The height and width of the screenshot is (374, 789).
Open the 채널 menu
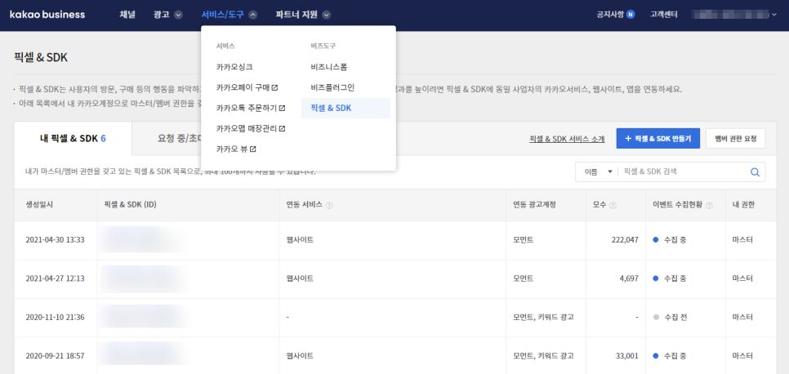127,15
